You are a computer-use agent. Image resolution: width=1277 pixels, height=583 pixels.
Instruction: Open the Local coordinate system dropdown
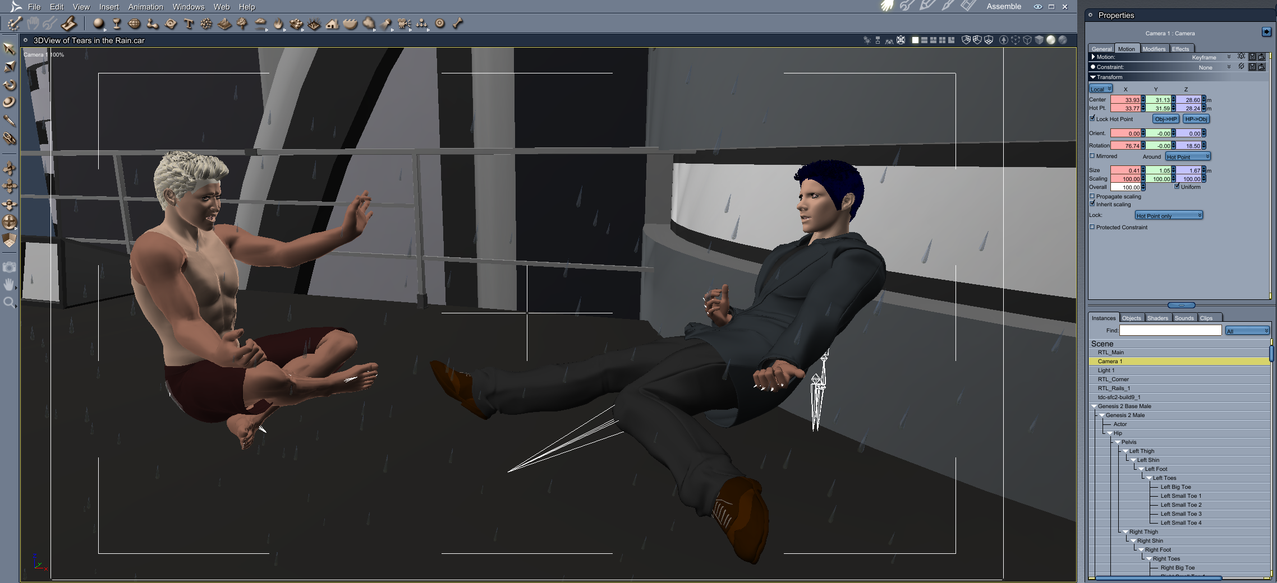point(1101,89)
